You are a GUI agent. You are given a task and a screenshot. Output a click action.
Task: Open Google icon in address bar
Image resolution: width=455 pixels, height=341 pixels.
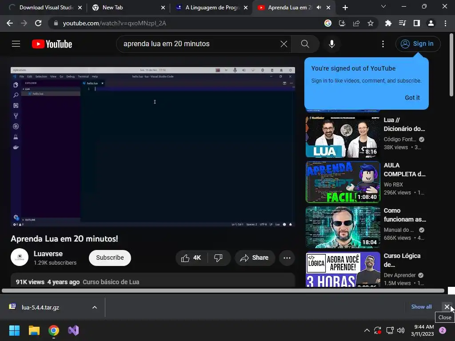point(327,23)
